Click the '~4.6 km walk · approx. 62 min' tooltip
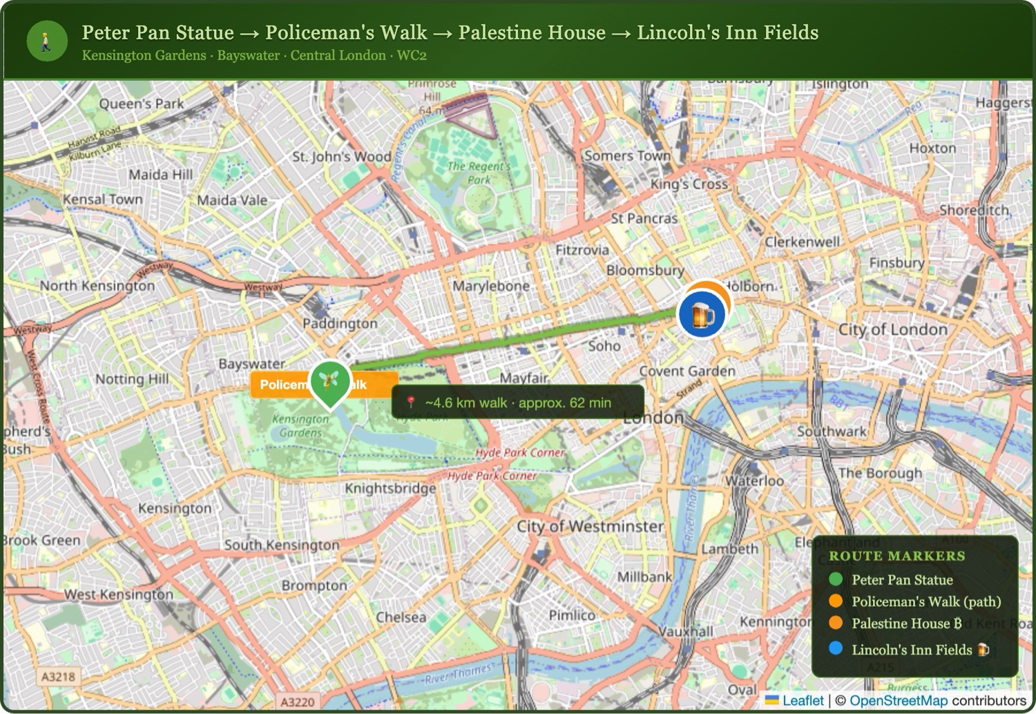Screen dimensions: 1036x714 (518, 403)
